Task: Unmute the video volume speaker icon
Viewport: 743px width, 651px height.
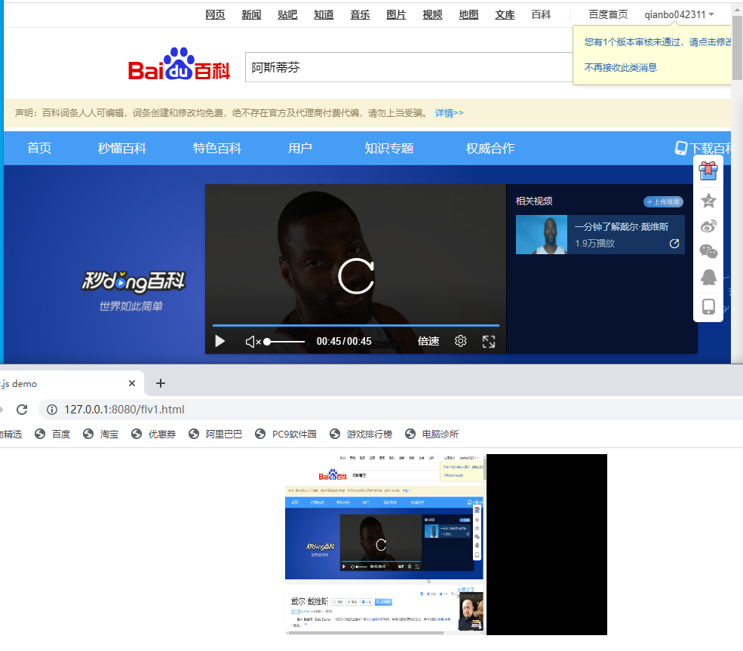Action: point(253,342)
